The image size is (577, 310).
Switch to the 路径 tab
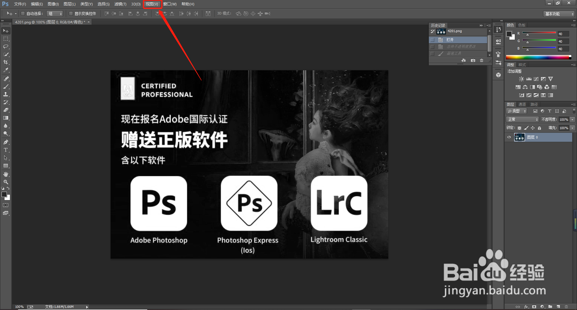point(534,104)
